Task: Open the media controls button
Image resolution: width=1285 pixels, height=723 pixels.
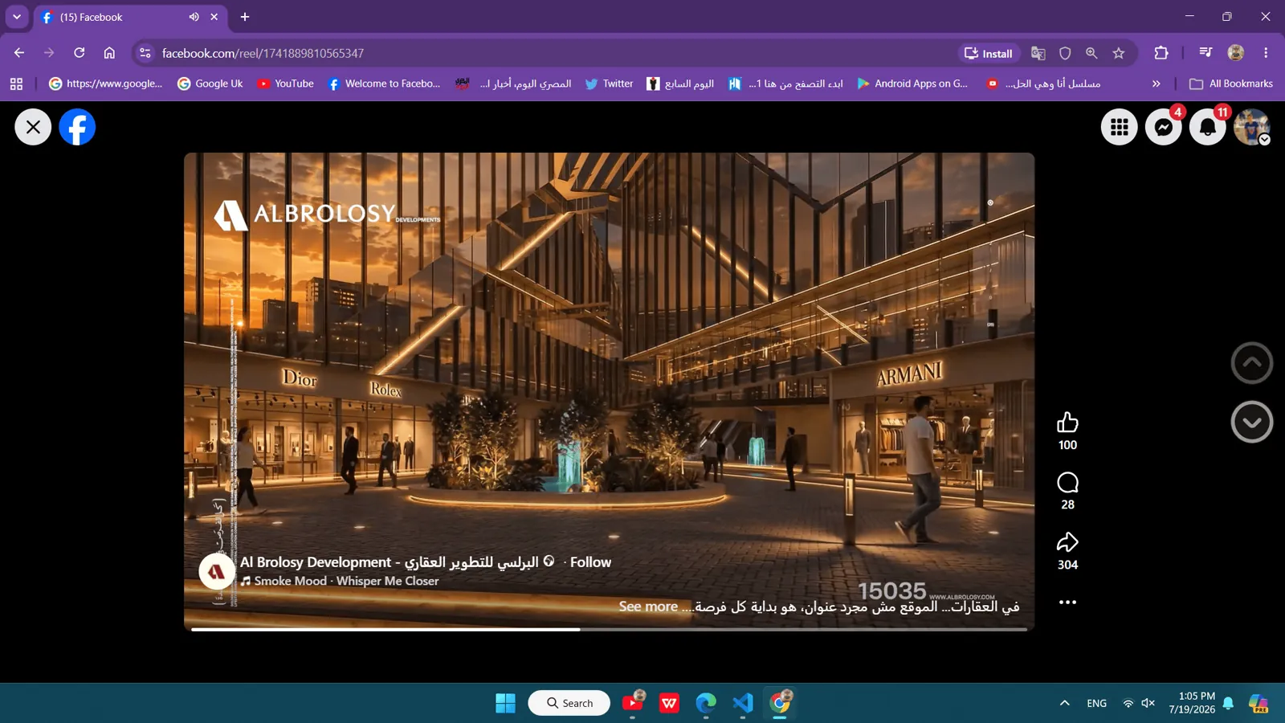Action: tap(1205, 53)
